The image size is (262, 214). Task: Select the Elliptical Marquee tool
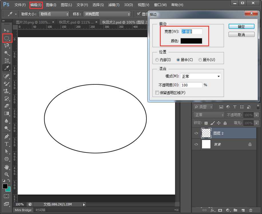click(7, 38)
